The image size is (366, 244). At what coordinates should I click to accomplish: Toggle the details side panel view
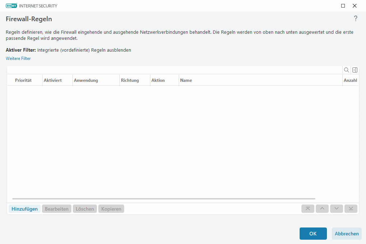355,70
